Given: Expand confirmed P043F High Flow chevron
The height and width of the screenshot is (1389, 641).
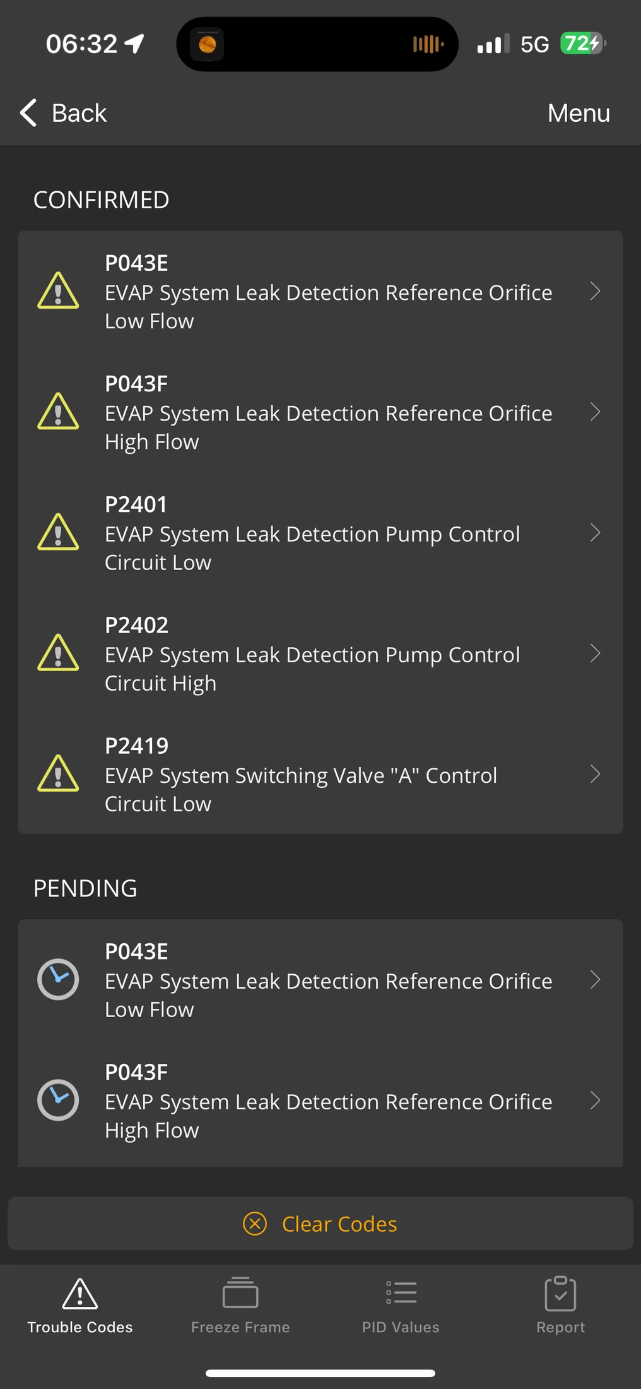Looking at the screenshot, I should (595, 412).
